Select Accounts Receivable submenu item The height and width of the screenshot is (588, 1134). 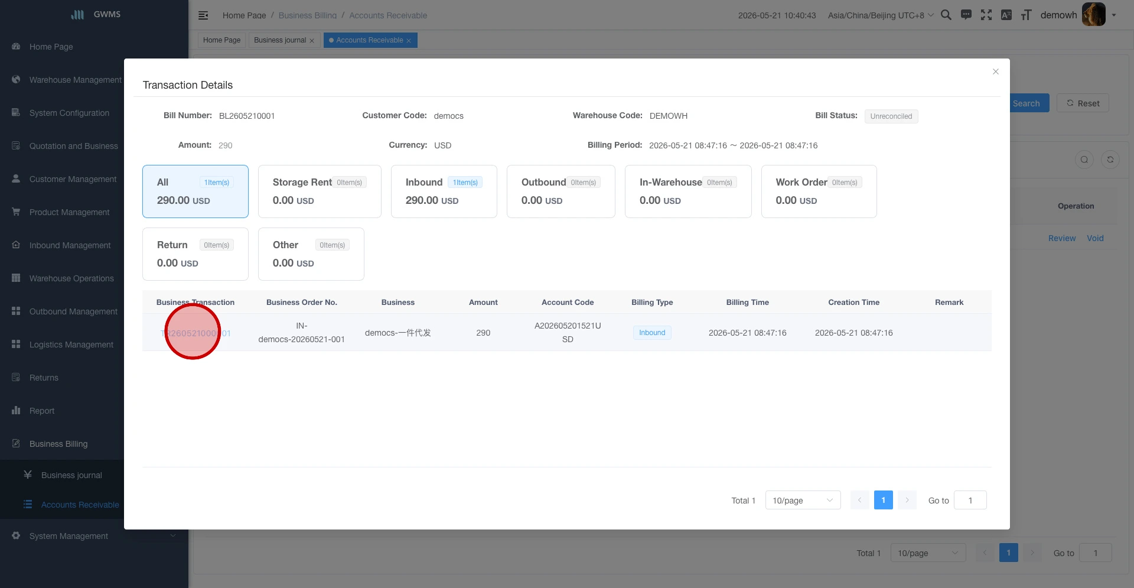[80, 505]
